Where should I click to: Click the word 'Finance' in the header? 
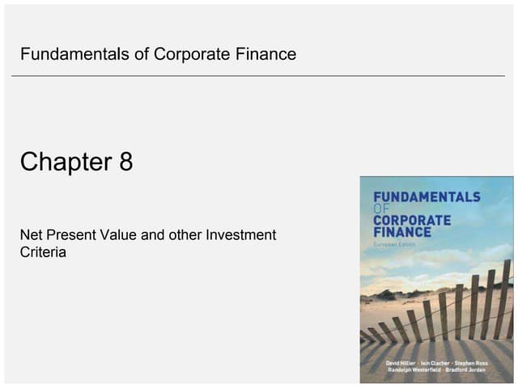coord(265,54)
